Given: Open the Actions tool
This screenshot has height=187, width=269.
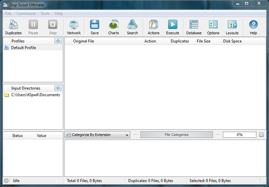Looking at the screenshot, I should tap(153, 27).
